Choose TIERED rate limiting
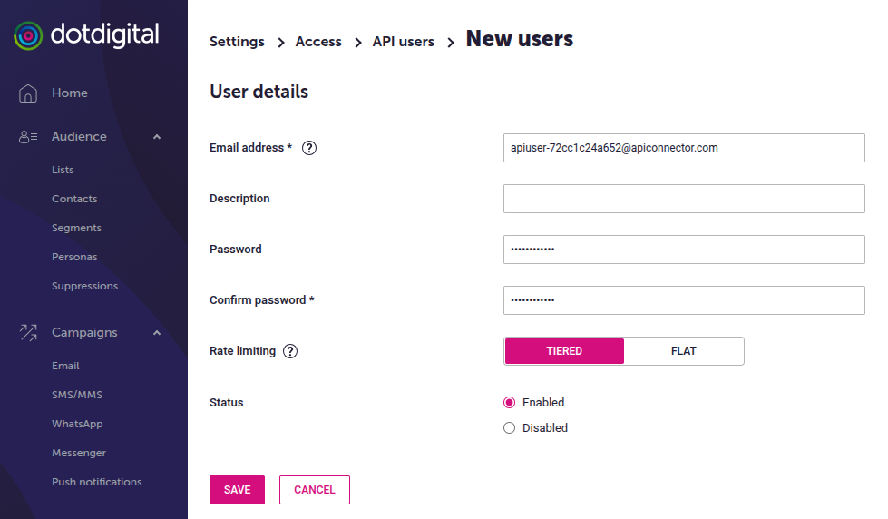The image size is (888, 519). (564, 351)
